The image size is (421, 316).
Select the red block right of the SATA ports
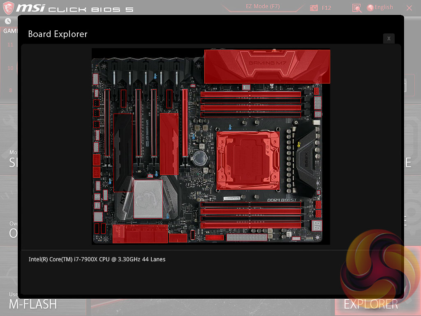point(178,238)
